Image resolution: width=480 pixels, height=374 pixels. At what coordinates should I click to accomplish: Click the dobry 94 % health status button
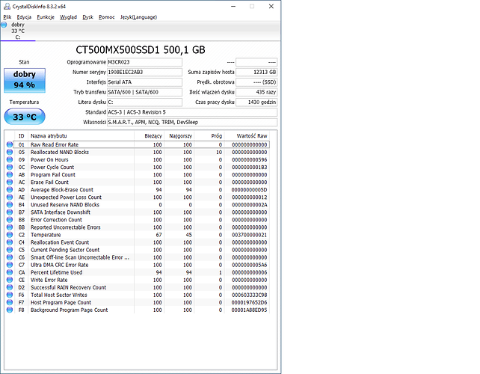click(25, 80)
